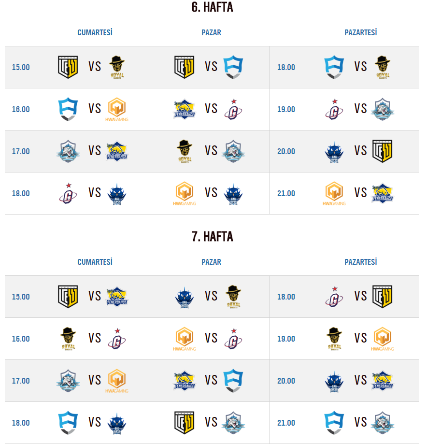Select the CUMARTESİ heading under 6. HAFTA

[x=95, y=32]
